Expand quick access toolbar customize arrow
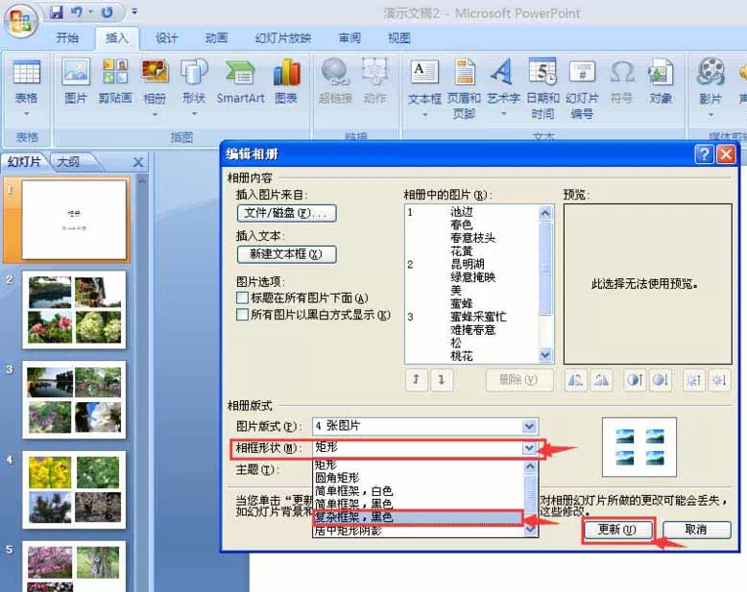Image resolution: width=747 pixels, height=592 pixels. (134, 12)
